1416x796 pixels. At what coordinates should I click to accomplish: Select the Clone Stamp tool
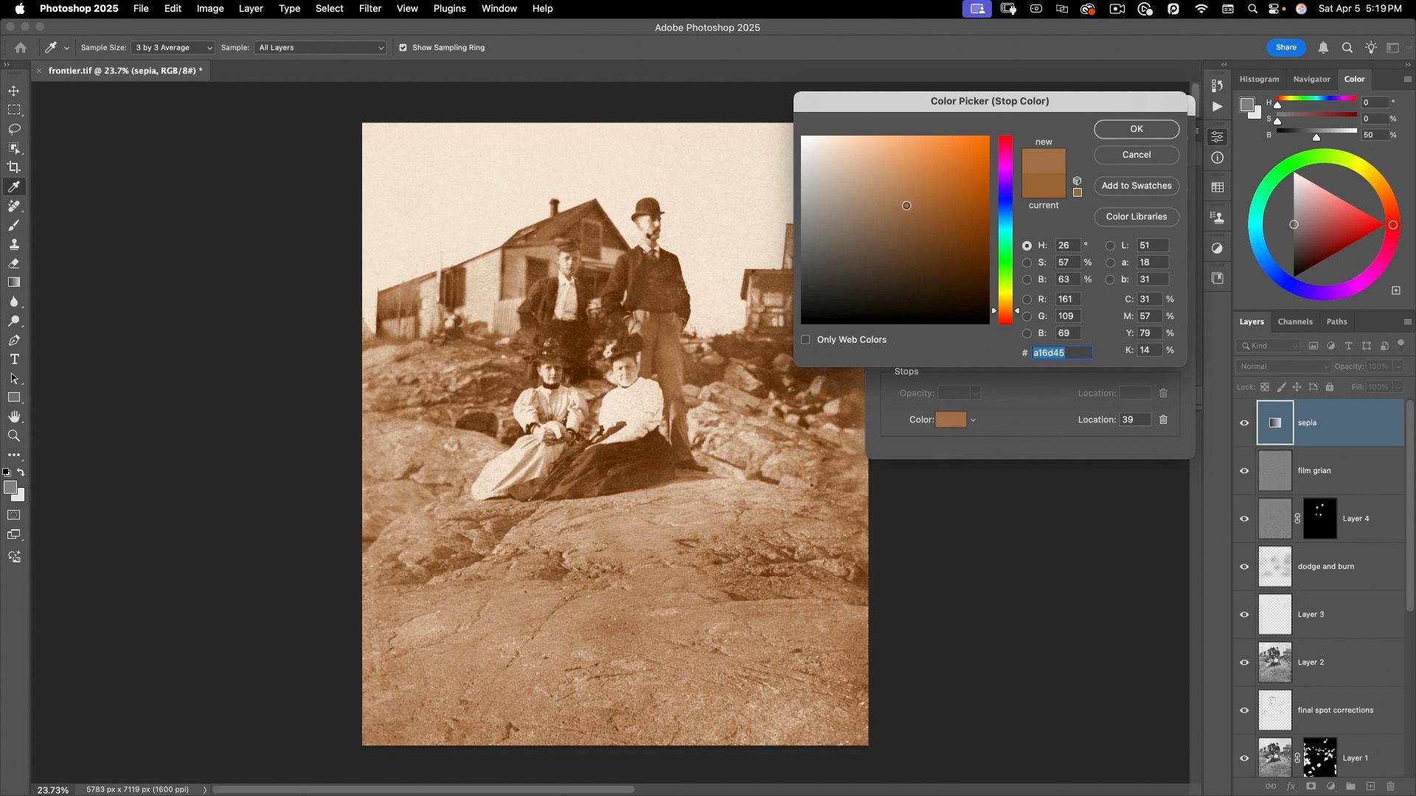14,245
